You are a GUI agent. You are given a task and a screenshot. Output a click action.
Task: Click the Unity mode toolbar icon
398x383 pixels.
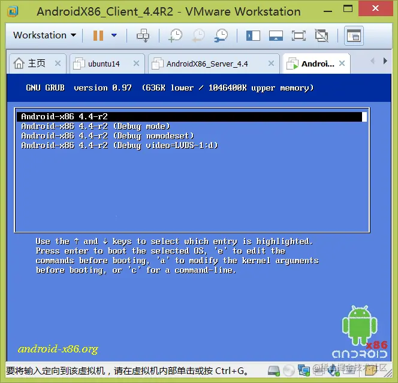coord(321,35)
